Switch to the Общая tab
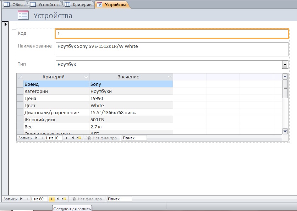The image size is (297, 211). tap(15, 5)
